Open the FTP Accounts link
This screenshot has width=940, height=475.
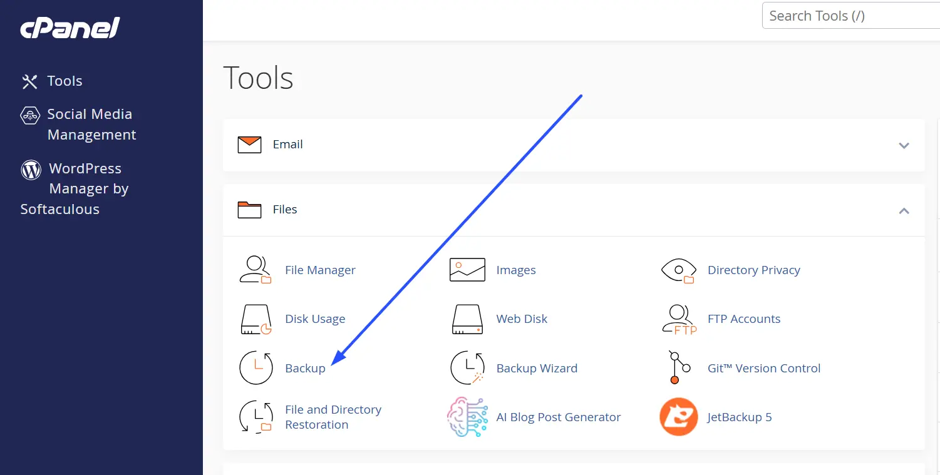point(744,319)
